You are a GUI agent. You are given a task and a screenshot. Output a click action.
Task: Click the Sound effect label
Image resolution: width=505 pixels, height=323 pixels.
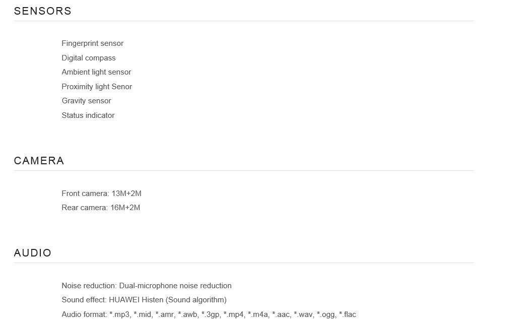coord(84,300)
